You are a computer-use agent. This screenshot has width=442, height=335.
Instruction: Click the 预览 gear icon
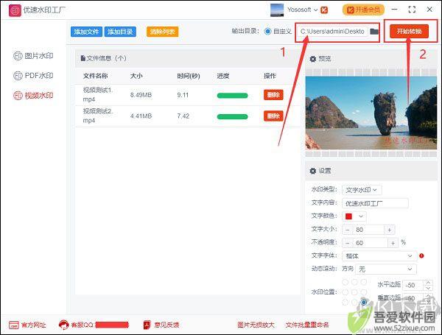point(312,59)
